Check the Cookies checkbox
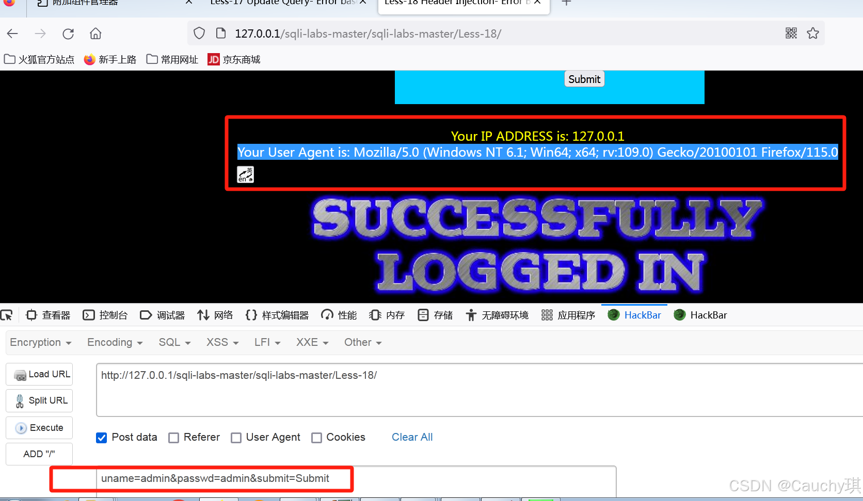Viewport: 863px width, 501px height. pos(317,438)
